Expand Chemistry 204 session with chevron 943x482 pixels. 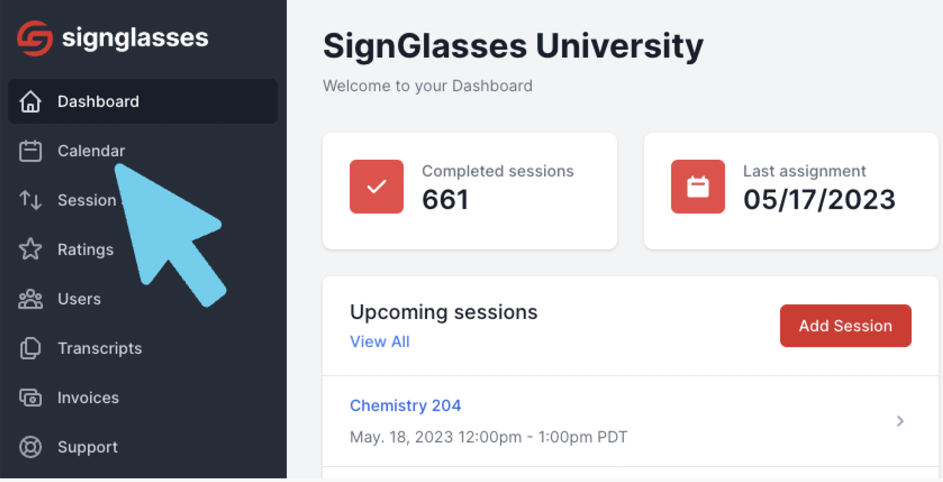pos(900,421)
